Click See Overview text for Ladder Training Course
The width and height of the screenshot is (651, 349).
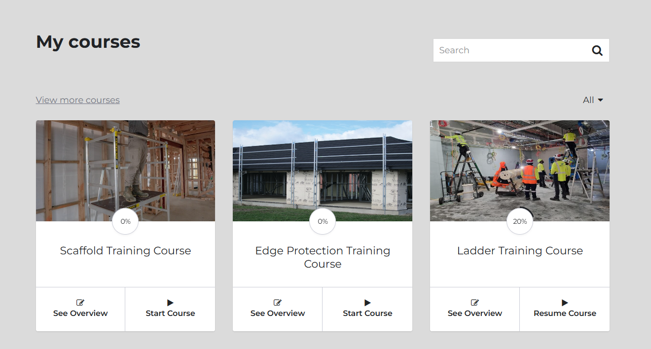[x=475, y=314]
